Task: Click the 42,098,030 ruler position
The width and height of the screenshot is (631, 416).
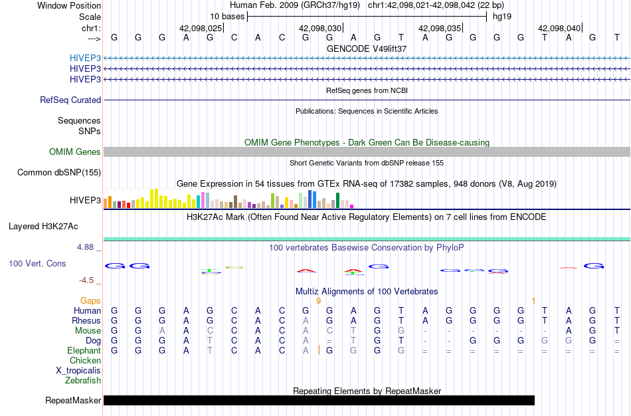Action: click(x=320, y=28)
